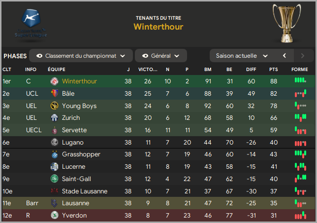Click the Bâle club crest
The image size is (317, 223).
tap(54, 93)
